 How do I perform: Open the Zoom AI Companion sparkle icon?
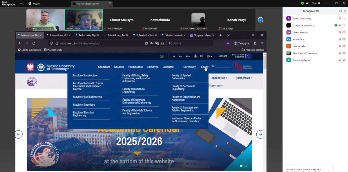pos(307,3)
